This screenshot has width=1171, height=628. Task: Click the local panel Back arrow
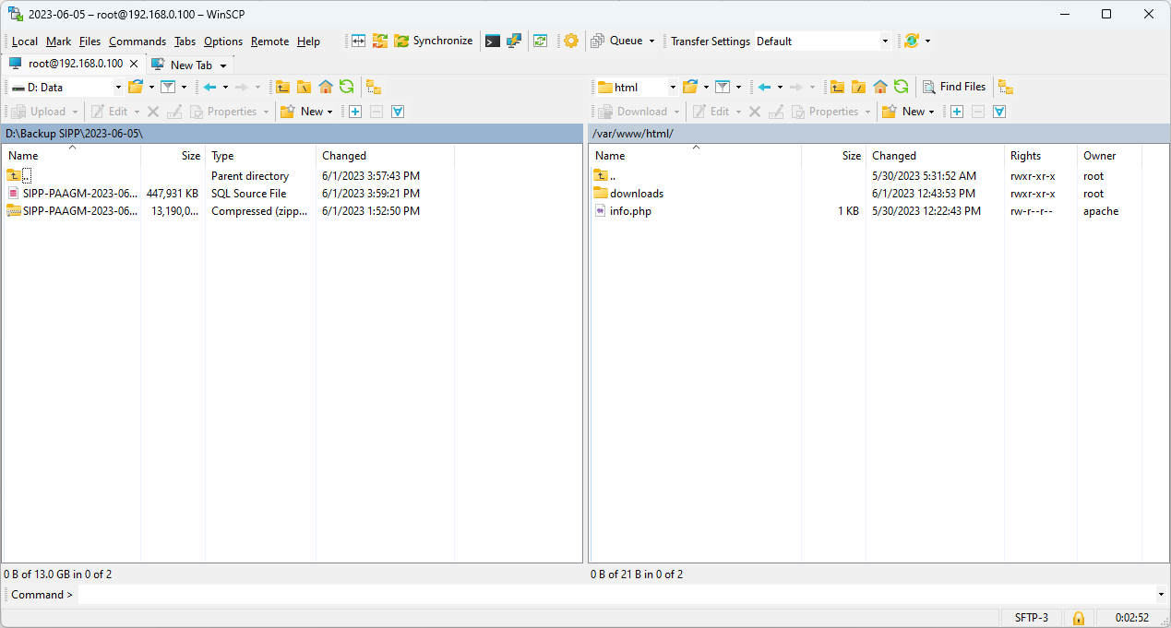(x=210, y=87)
